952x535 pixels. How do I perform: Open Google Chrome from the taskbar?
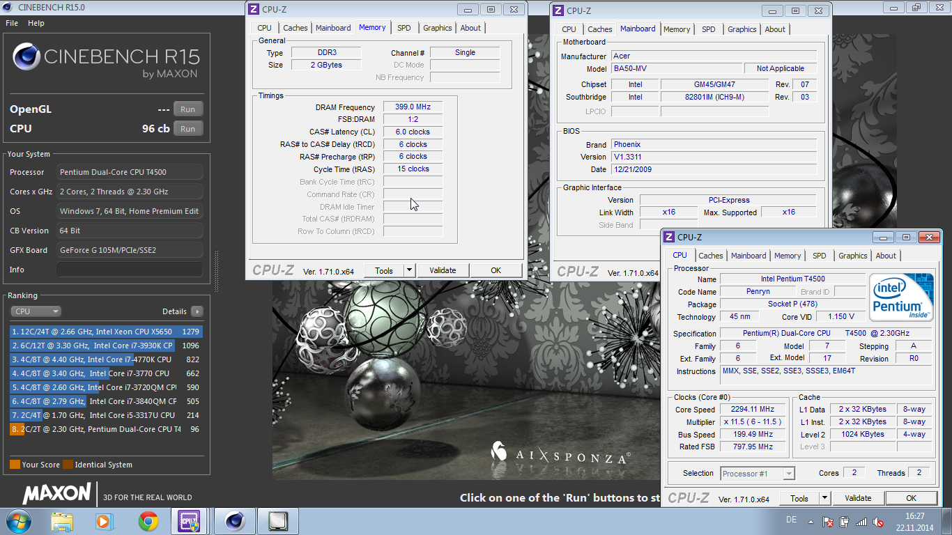click(x=148, y=521)
